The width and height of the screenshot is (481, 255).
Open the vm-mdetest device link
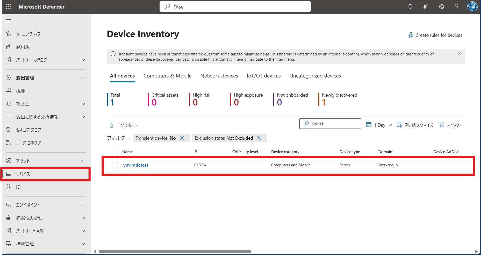(x=136, y=165)
